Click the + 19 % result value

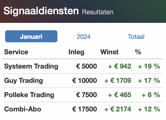point(149,66)
